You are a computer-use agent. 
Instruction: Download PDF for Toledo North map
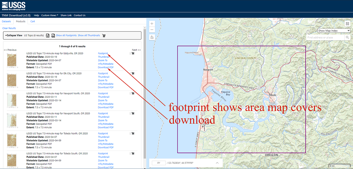106,147
